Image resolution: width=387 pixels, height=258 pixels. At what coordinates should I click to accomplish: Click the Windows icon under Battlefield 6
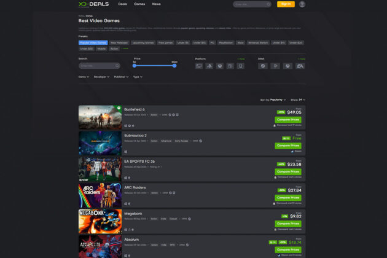(x=126, y=126)
